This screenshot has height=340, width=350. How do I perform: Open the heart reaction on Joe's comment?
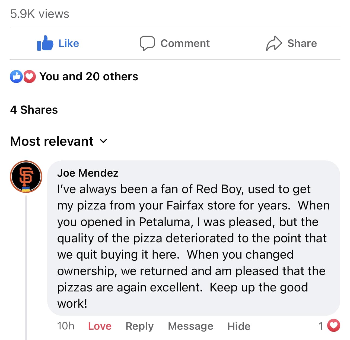[333, 326]
